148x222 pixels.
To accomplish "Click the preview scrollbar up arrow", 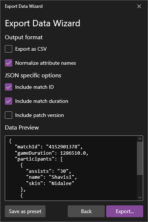I will pos(140,139).
